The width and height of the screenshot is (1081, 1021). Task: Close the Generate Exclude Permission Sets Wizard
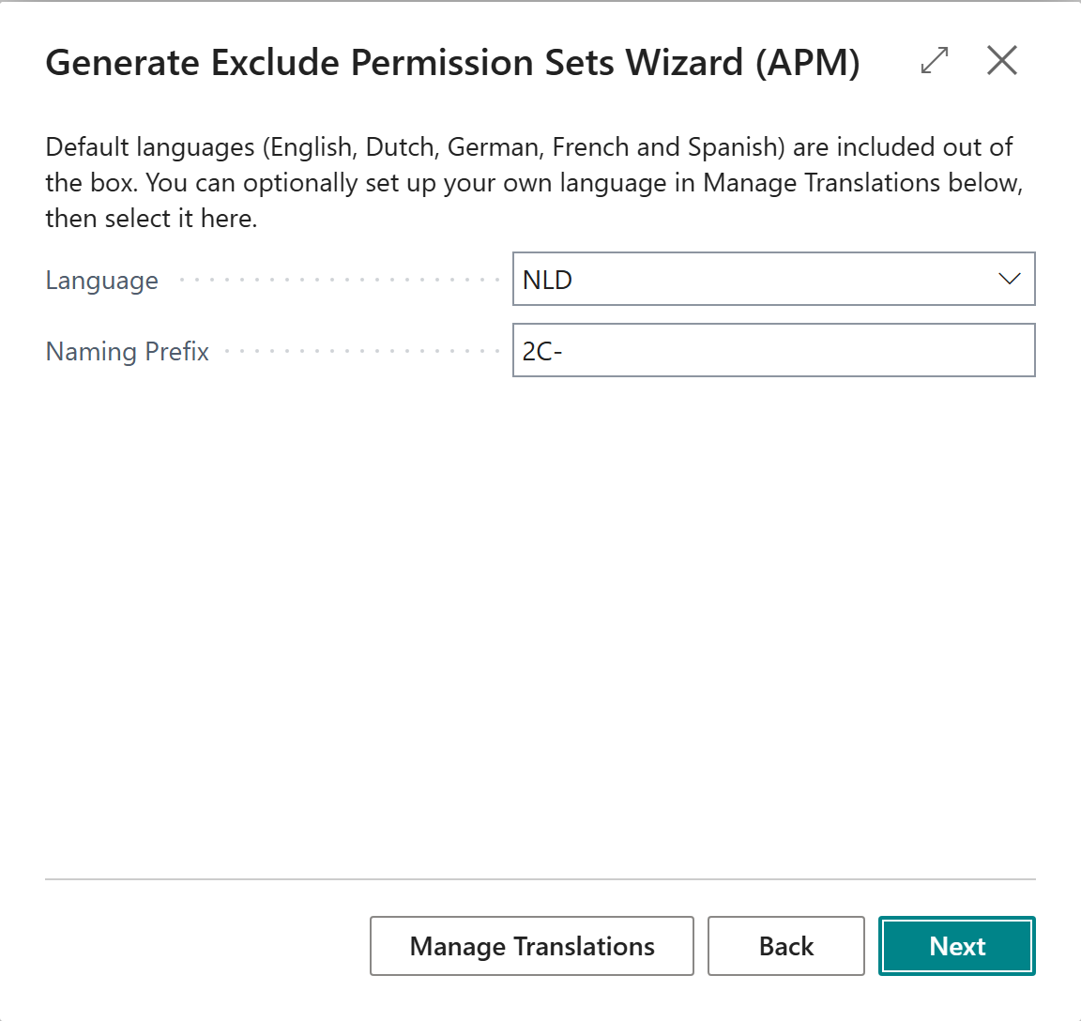1002,61
